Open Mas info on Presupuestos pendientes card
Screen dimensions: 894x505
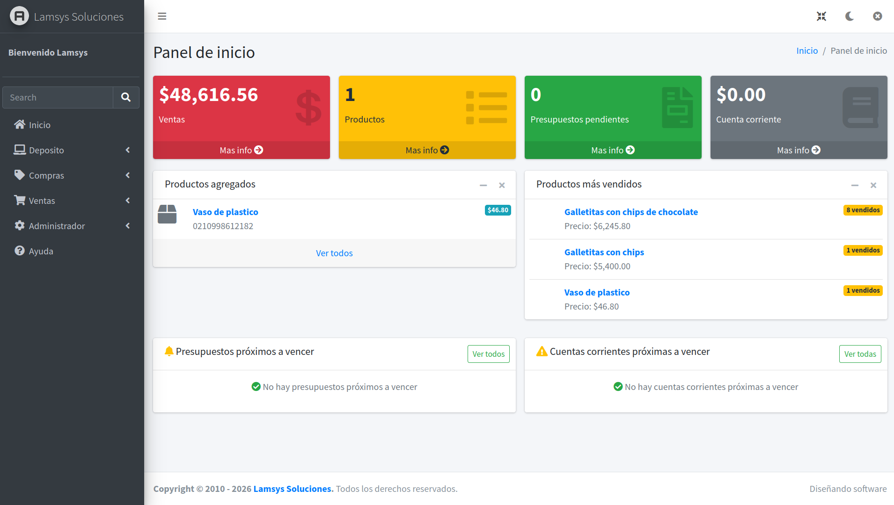pos(613,150)
